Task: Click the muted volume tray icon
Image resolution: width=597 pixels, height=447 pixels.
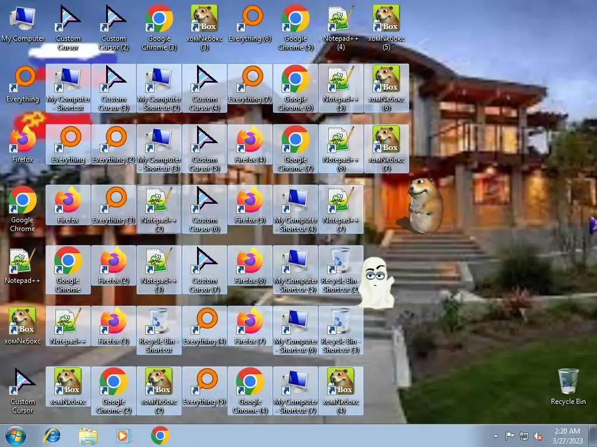Action: point(538,437)
